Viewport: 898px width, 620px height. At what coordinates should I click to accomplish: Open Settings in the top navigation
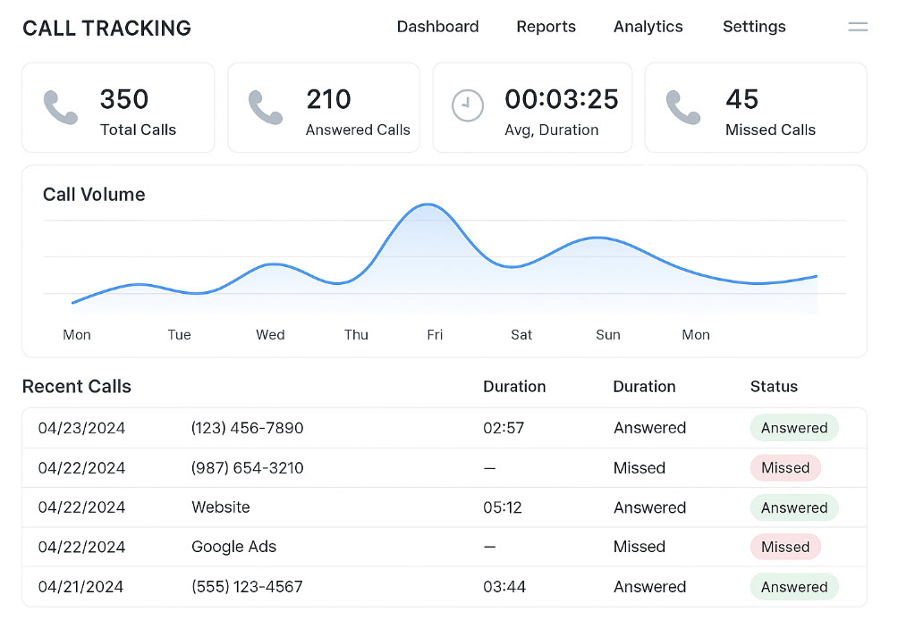[753, 27]
